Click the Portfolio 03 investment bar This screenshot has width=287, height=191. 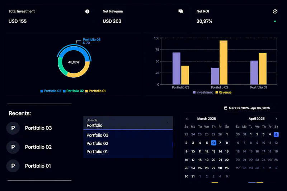(177, 68)
